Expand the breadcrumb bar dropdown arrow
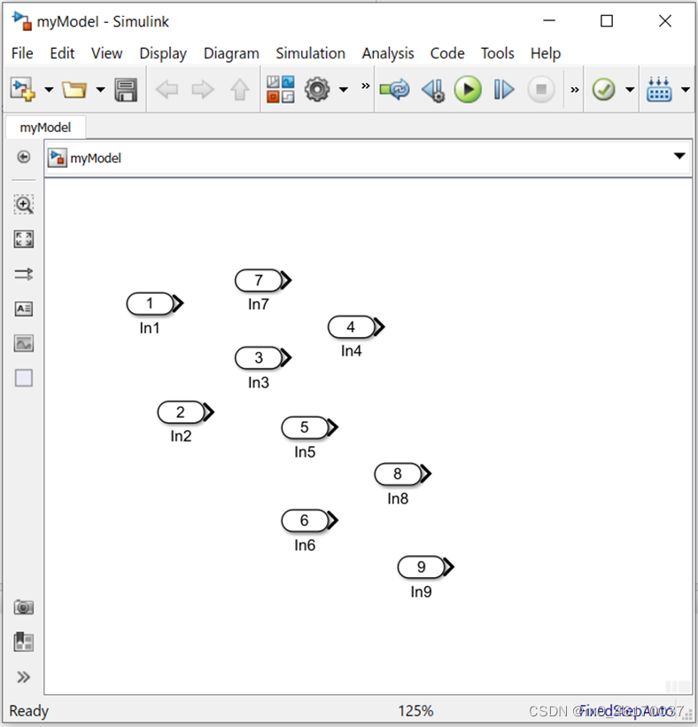Viewport: 698px width, 727px height. (x=679, y=156)
